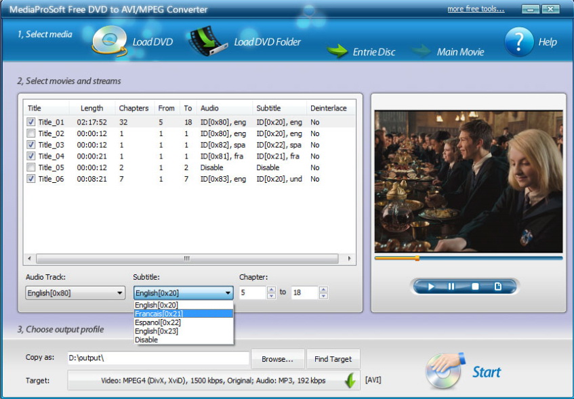Open the Target output profile dropdown
This screenshot has height=399, width=574.
[213, 381]
